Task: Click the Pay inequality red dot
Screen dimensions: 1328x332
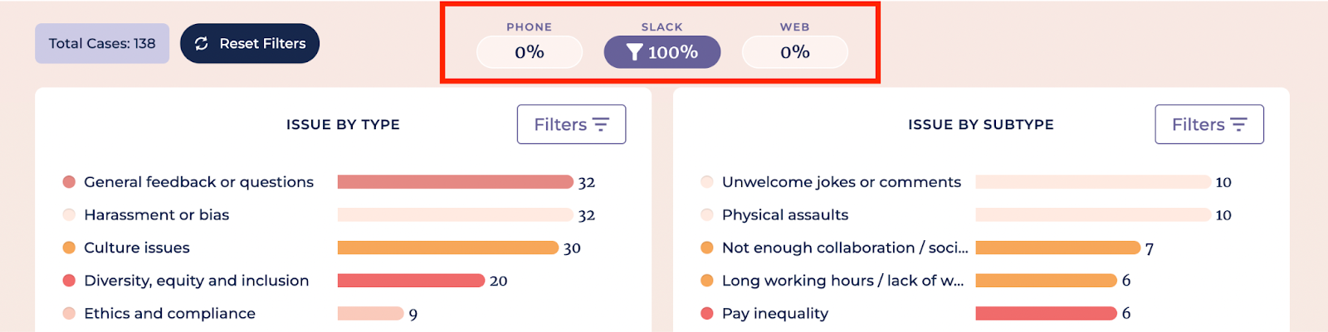Action: point(707,314)
